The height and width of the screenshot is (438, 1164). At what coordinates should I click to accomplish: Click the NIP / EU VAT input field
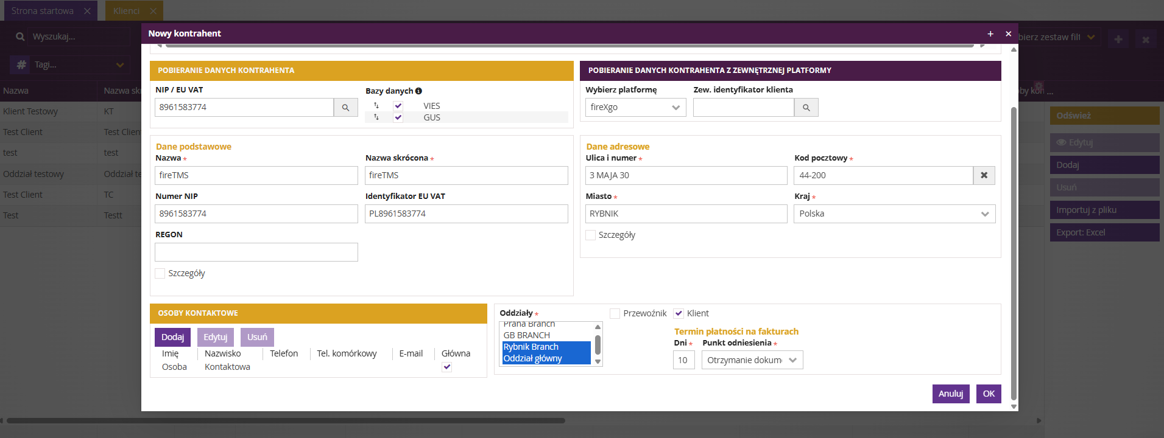pyautogui.click(x=244, y=107)
